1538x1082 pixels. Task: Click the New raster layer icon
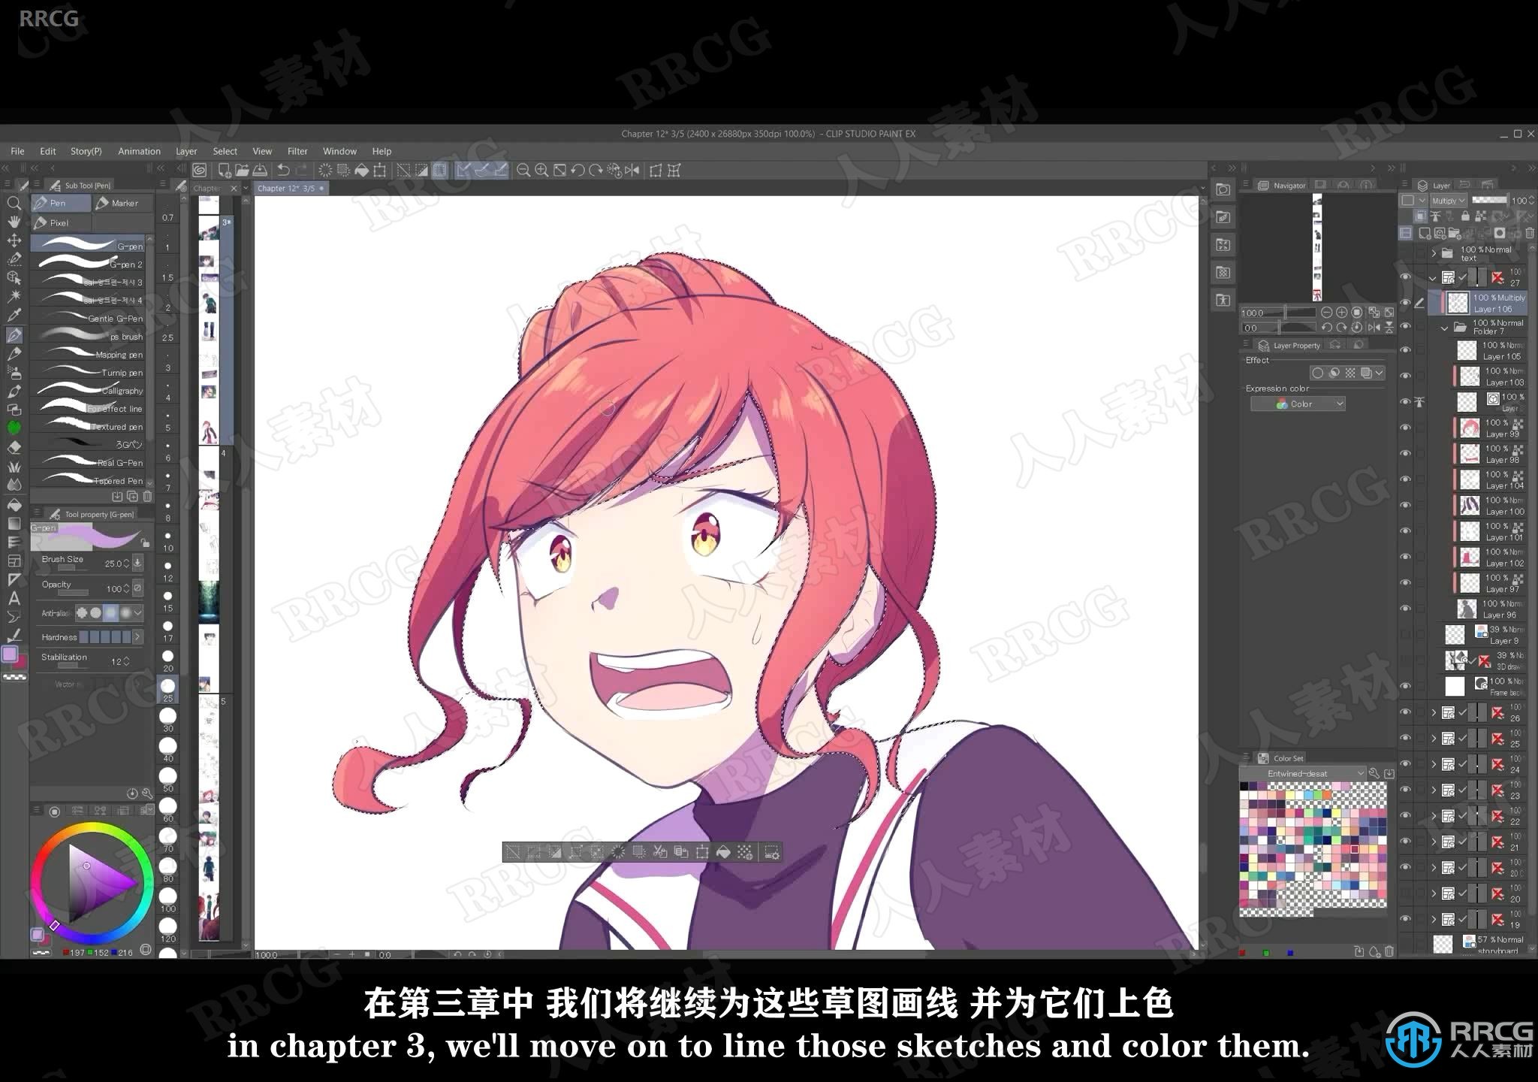point(1425,233)
